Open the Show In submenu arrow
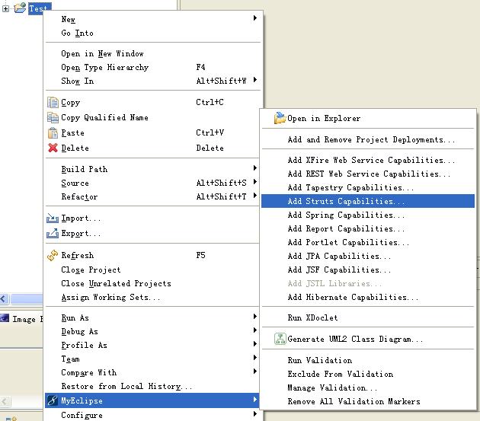Viewport: 480px width, 421px height. (x=255, y=80)
